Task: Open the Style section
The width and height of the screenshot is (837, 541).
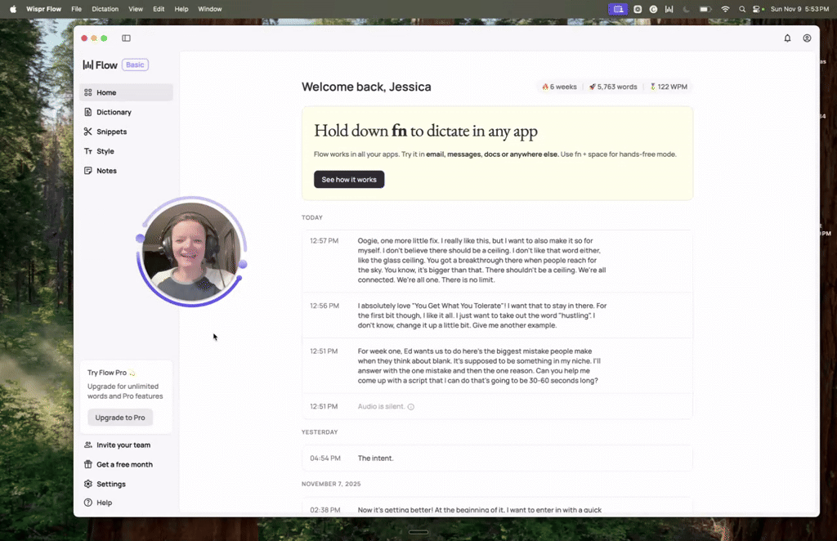Action: pos(127,151)
